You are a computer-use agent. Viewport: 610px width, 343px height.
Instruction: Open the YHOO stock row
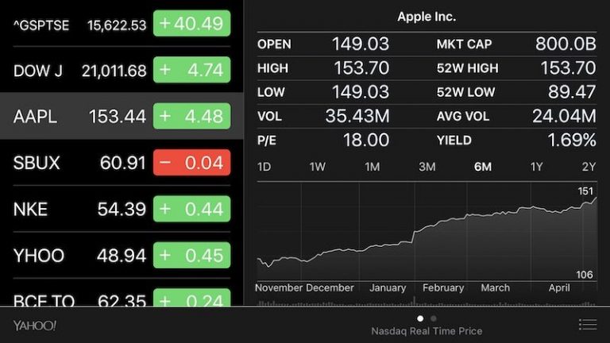[x=79, y=255]
